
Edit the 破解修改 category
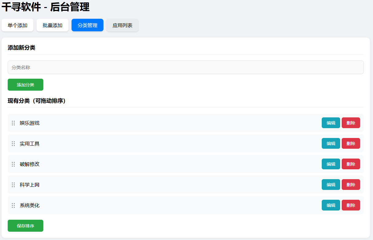pos(331,164)
